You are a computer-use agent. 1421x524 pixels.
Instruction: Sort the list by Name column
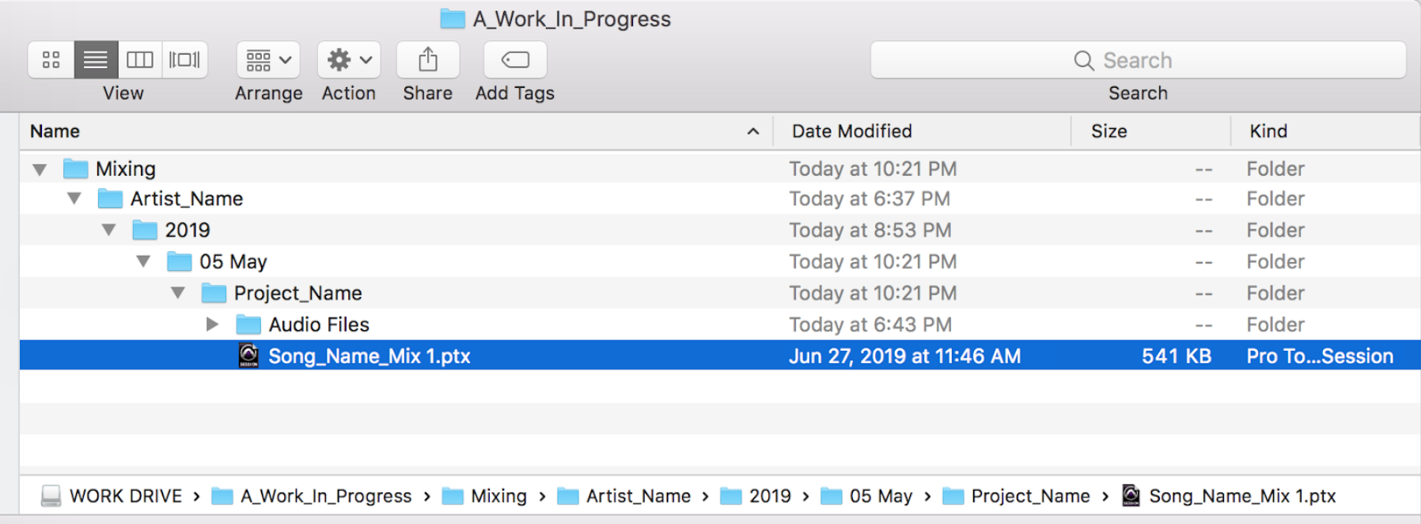pyautogui.click(x=55, y=131)
